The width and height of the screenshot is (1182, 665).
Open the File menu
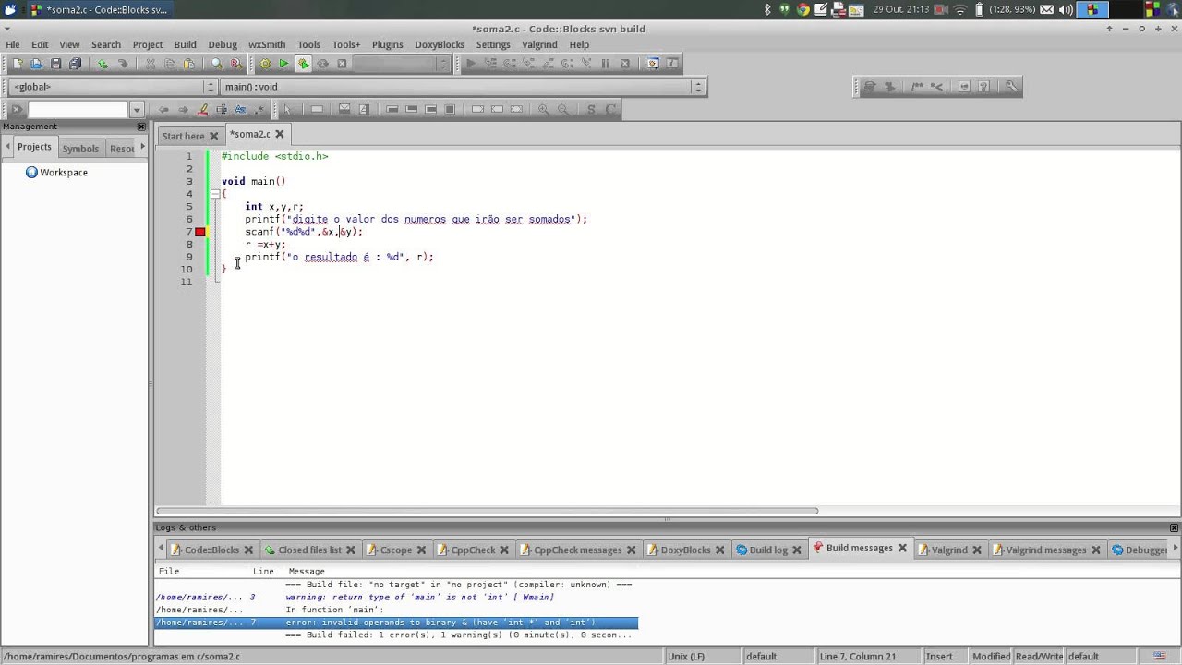[x=13, y=44]
